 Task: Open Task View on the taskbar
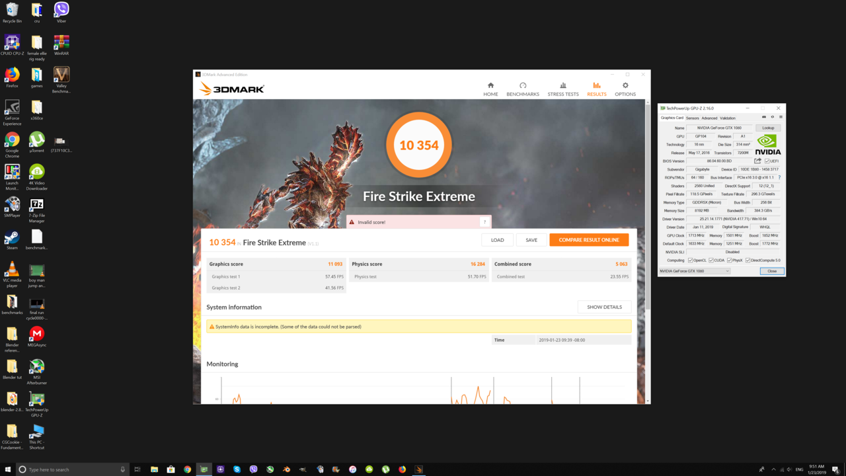coord(137,469)
